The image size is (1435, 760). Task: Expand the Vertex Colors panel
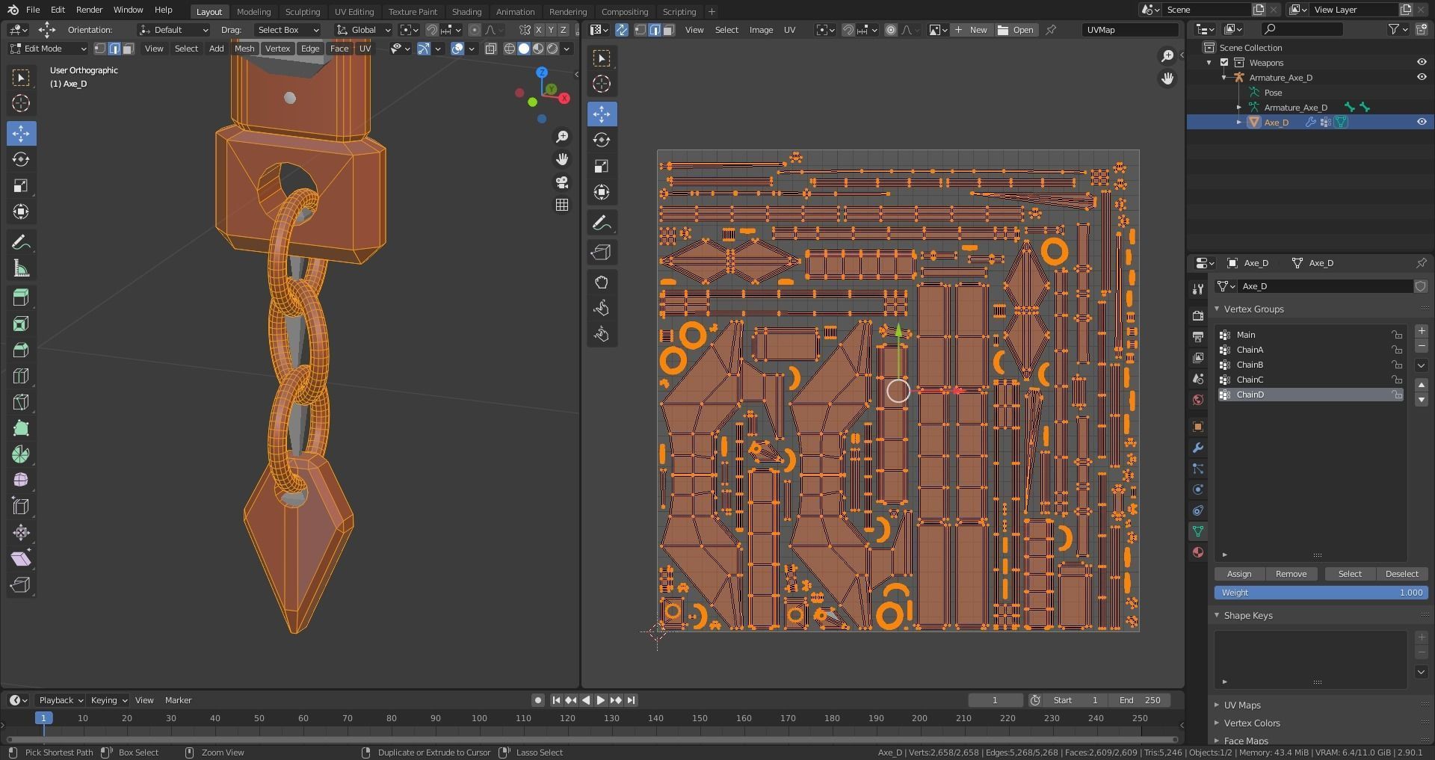(x=1252, y=723)
